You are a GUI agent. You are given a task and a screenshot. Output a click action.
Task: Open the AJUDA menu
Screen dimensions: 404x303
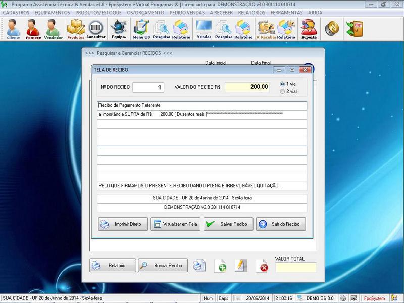coord(315,13)
